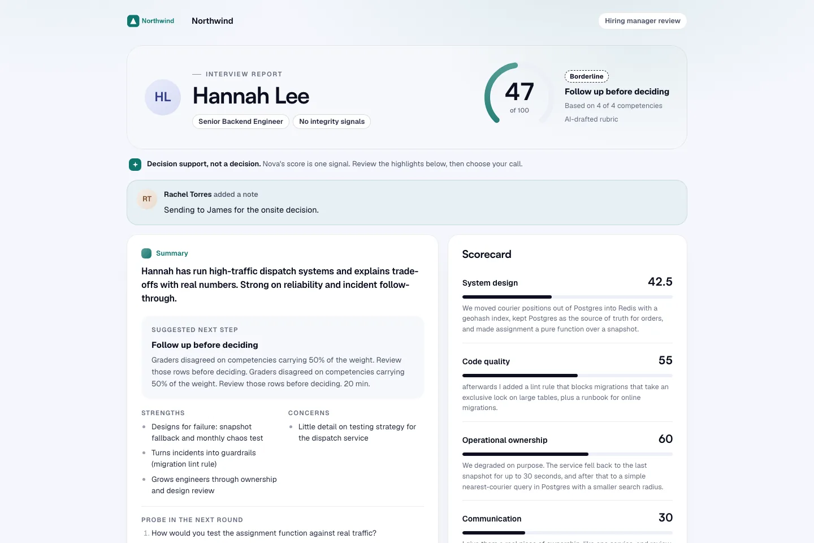
Task: Click the System design score bar
Action: [x=568, y=297]
